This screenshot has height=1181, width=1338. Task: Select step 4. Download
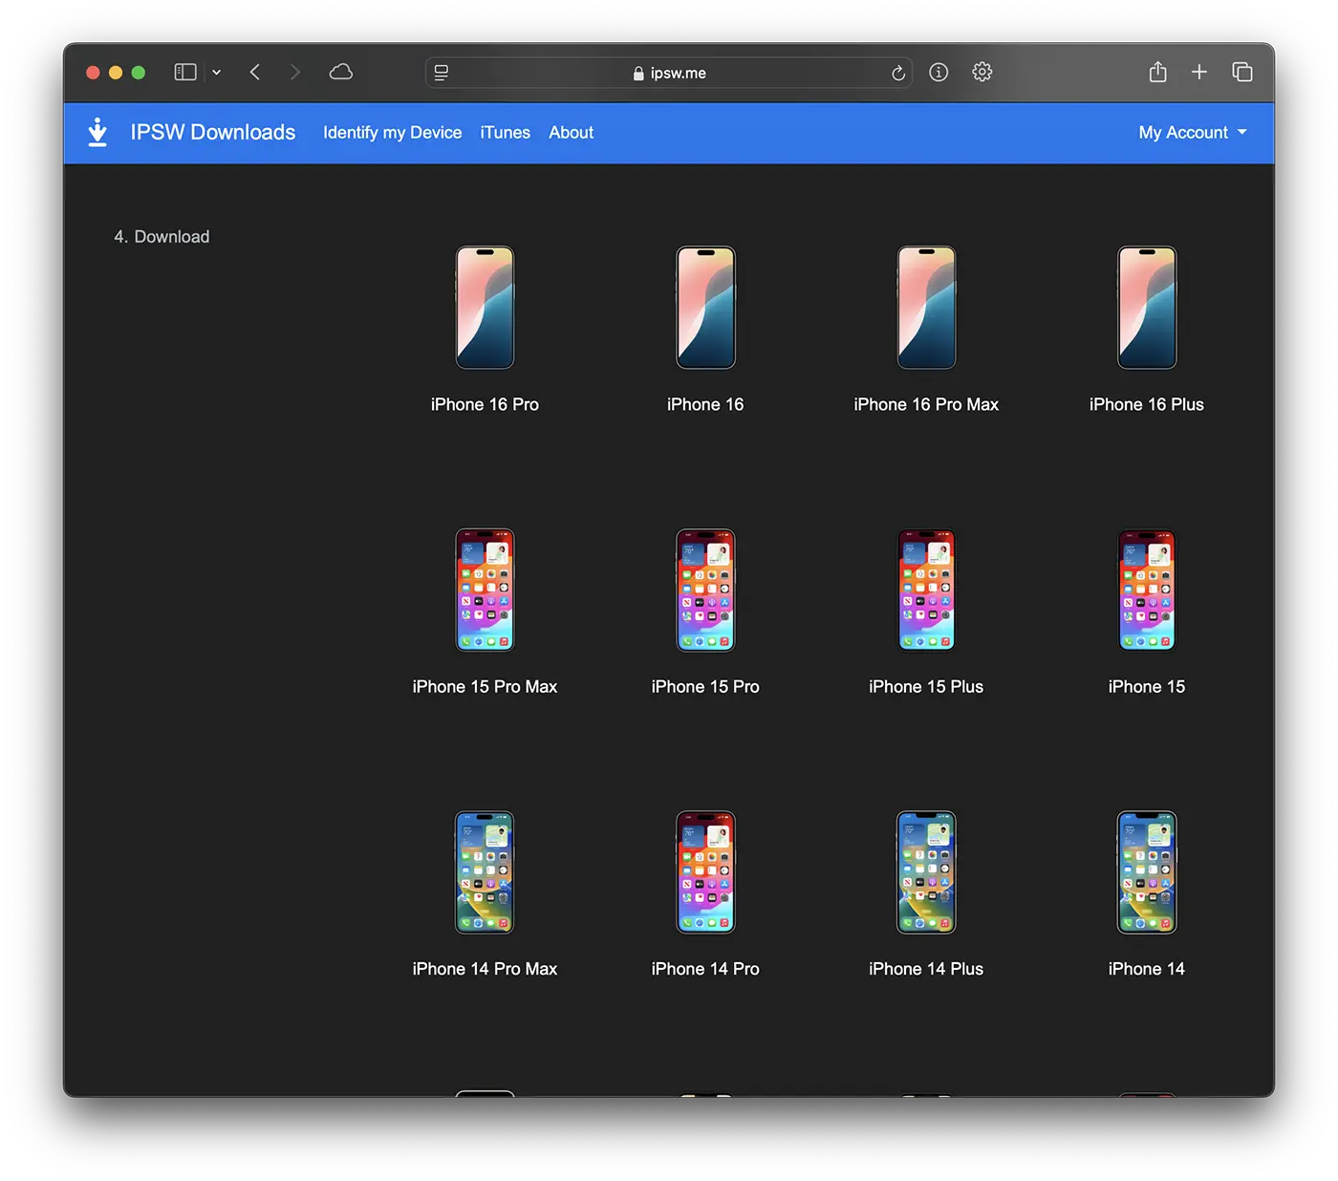click(x=162, y=237)
